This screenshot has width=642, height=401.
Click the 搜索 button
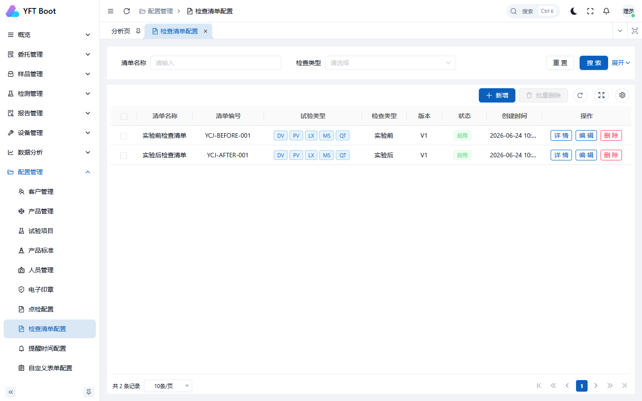[x=594, y=63]
